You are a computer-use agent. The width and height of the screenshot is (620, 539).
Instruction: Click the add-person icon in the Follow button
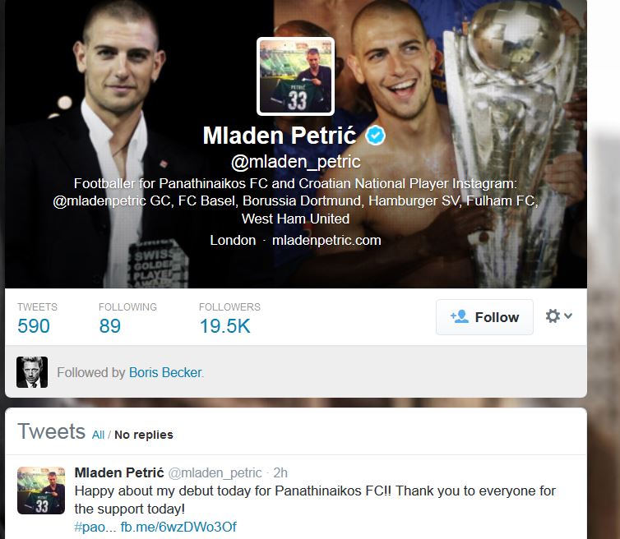[459, 316]
